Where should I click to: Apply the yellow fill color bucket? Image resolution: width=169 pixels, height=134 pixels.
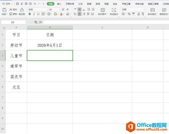(55, 14)
